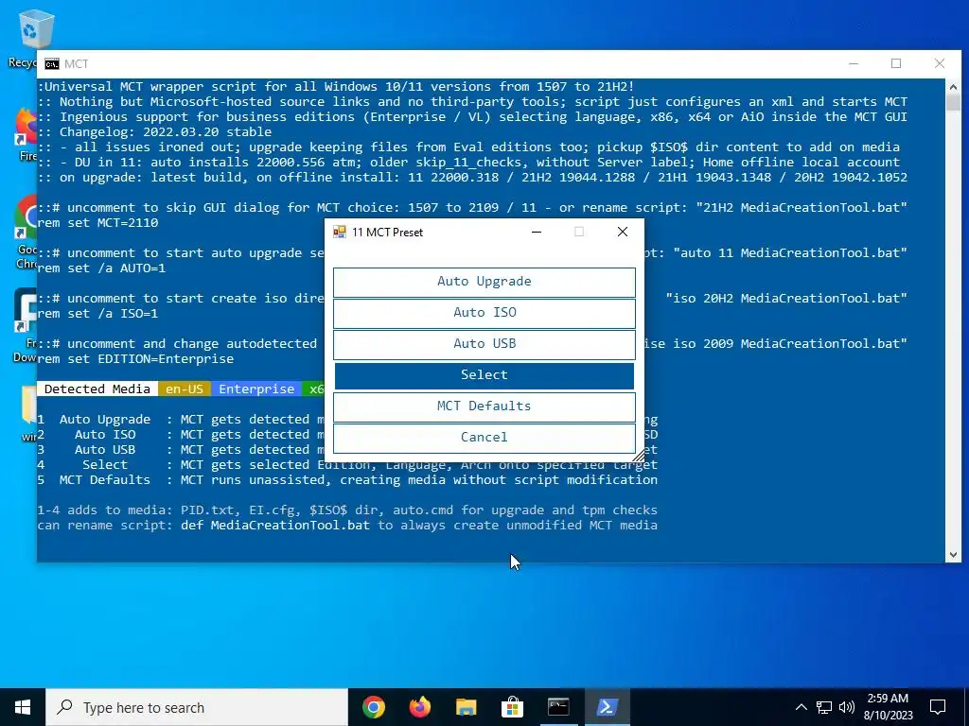This screenshot has width=969, height=726.
Task: Click 'rem set /a ISO=1' console line
Action: [x=97, y=314]
